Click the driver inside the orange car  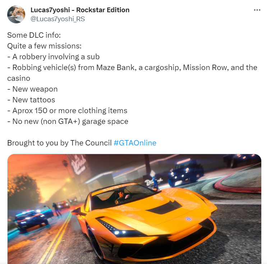pos(123,197)
